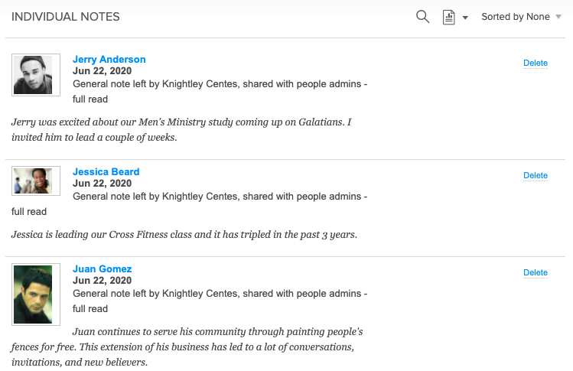Viewport: 573px width, 371px height.
Task: Click Jessica Beard's profile photo
Action: point(36,181)
